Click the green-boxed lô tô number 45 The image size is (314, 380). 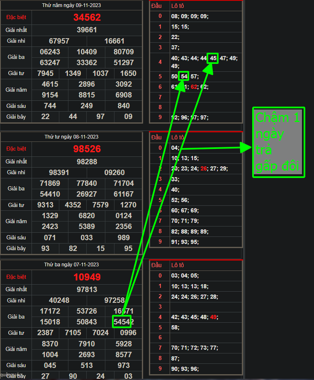tap(213, 58)
